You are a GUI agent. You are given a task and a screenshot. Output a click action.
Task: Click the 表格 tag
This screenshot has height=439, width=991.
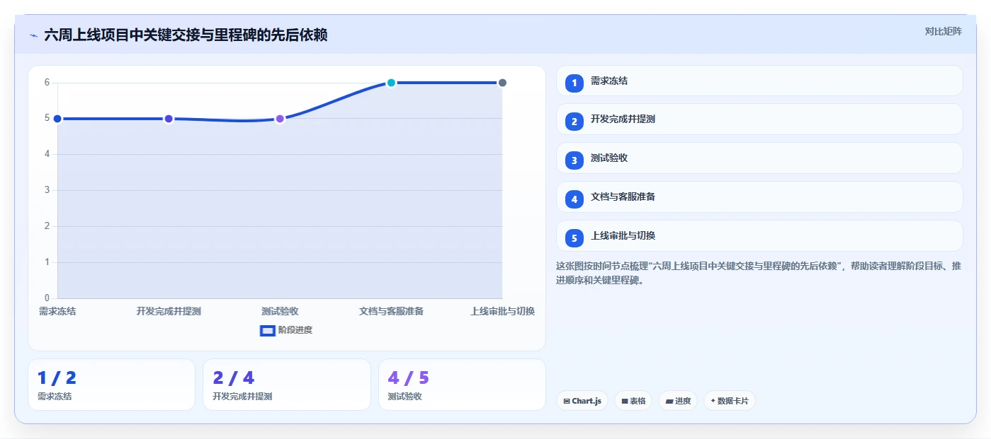tap(633, 401)
